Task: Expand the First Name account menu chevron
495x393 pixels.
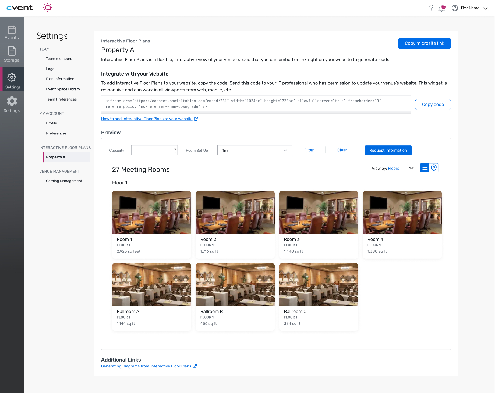Action: click(486, 8)
